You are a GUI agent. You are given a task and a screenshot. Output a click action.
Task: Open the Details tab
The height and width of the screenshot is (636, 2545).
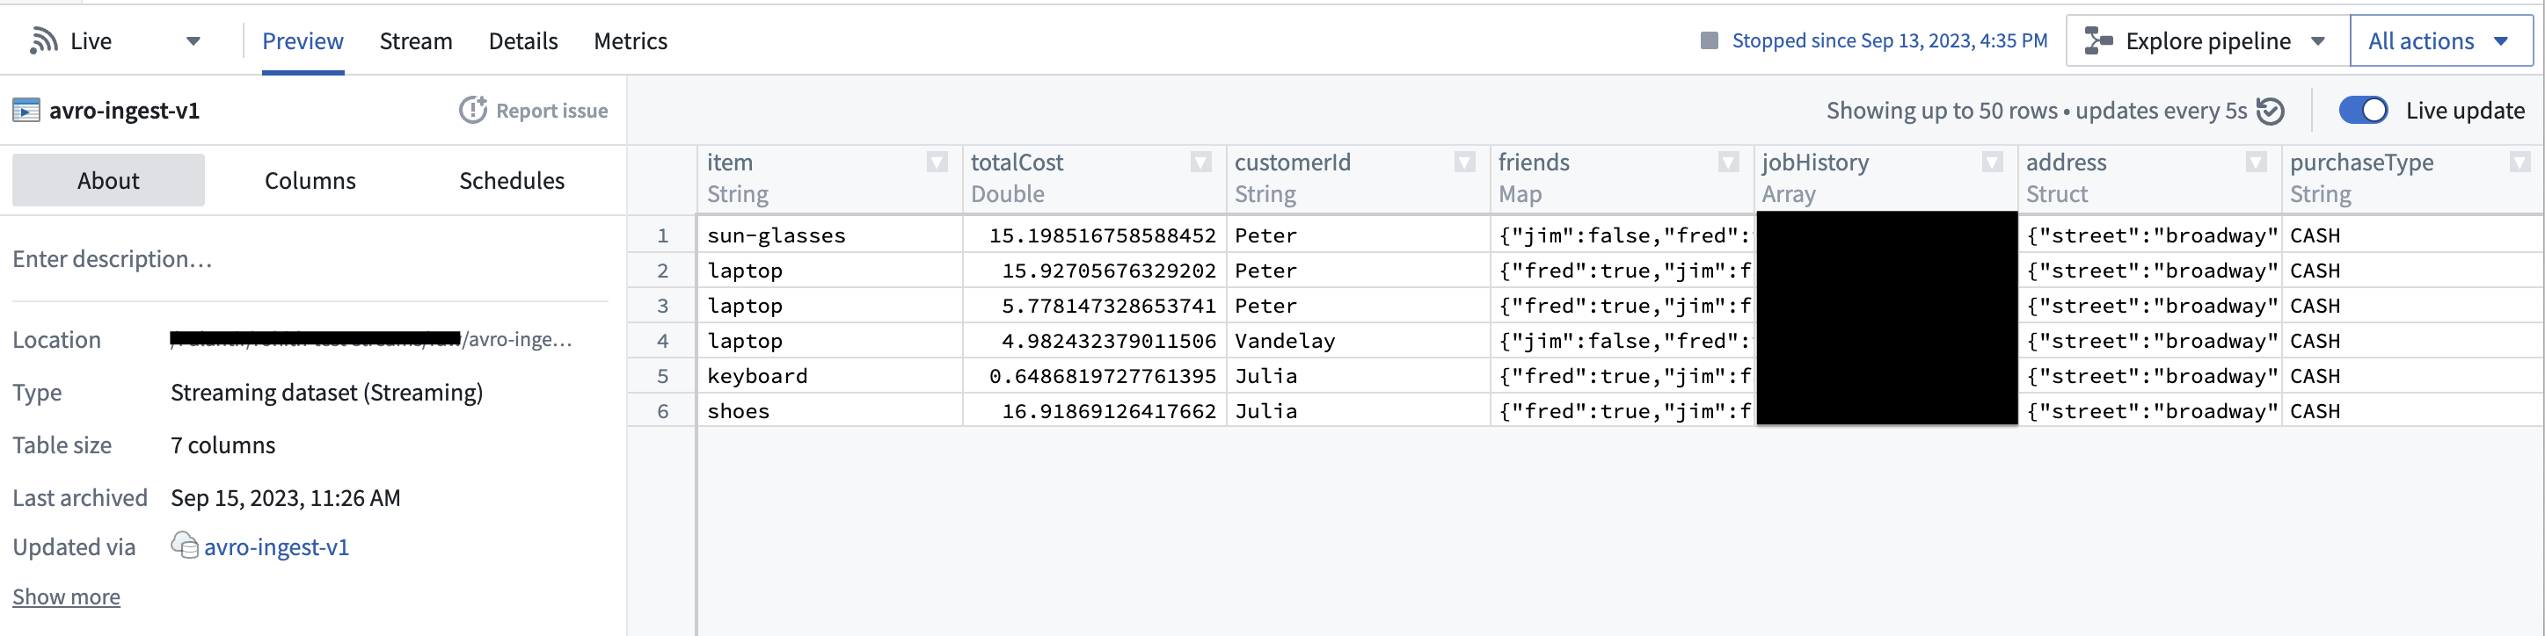522,40
